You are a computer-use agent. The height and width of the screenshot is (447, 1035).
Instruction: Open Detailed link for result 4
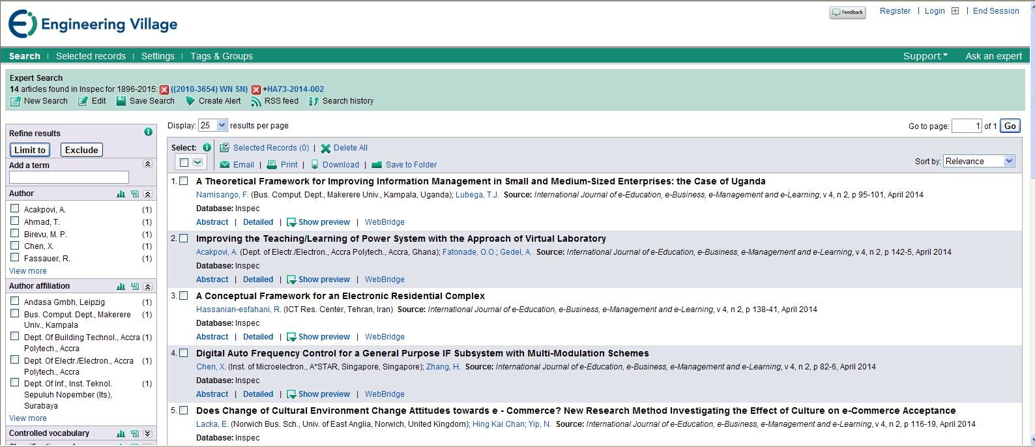(x=258, y=394)
